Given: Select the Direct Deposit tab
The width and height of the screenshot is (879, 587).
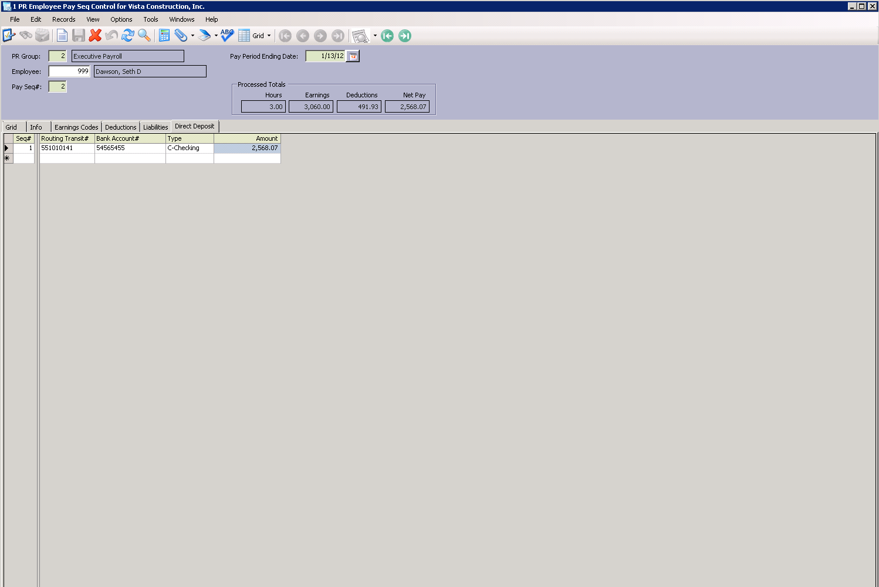Looking at the screenshot, I should tap(195, 126).
